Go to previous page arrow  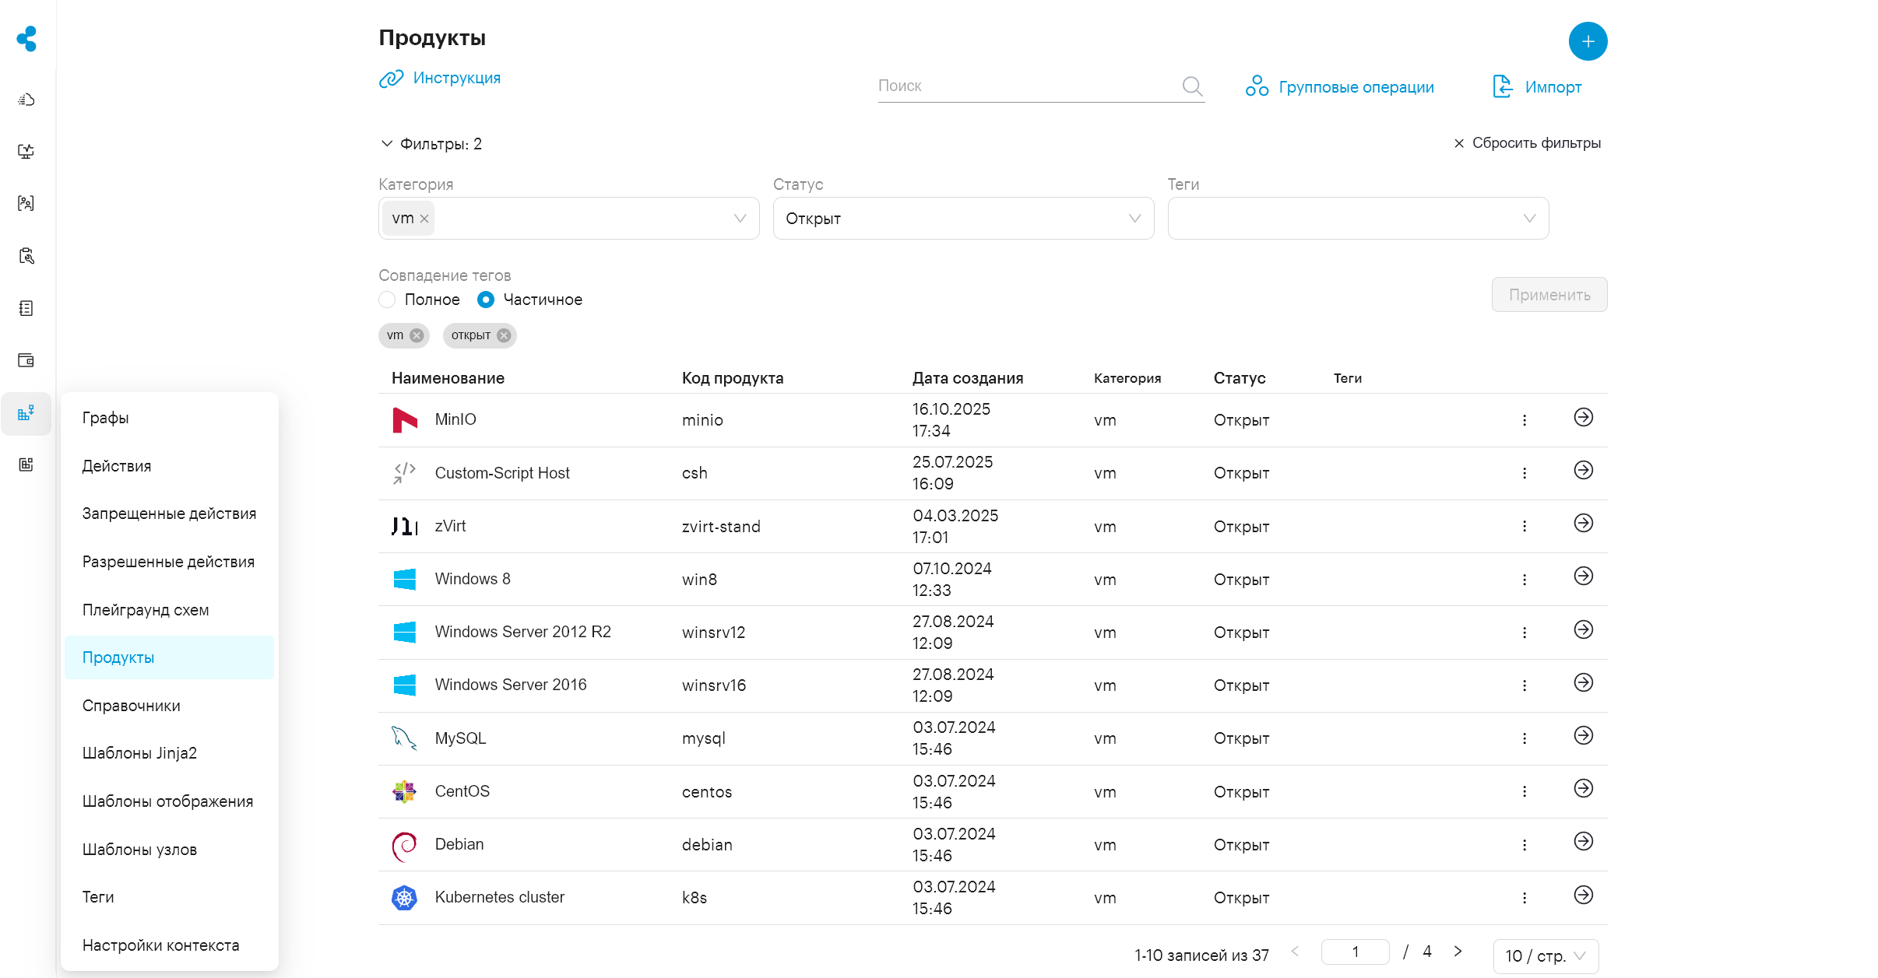[x=1296, y=952]
